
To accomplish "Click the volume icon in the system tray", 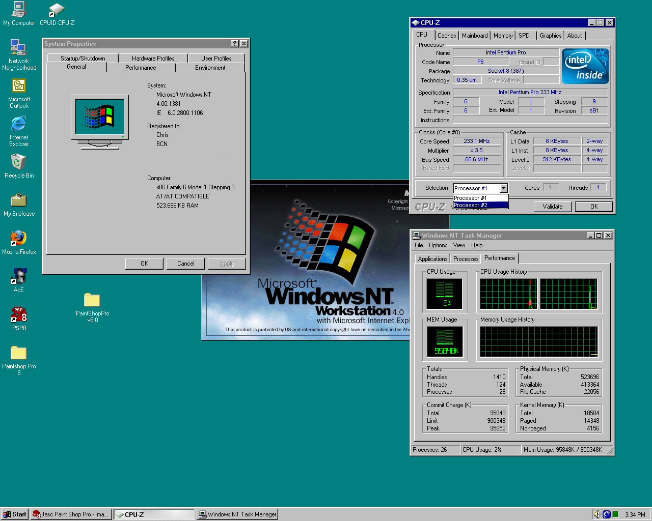I will (596, 514).
